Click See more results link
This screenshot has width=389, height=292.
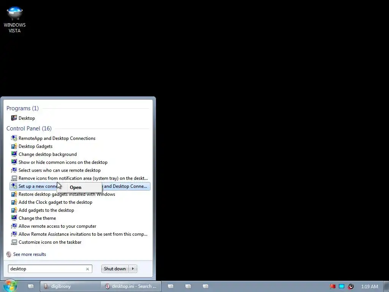[30, 254]
